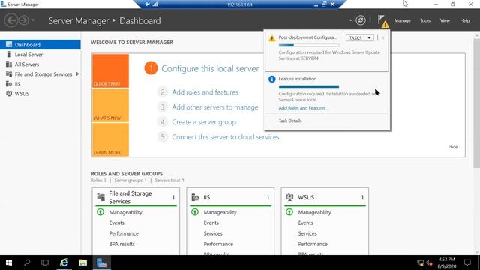Viewport: 480px width, 270px height.
Task: Click the back navigation arrow
Action: pos(11,20)
